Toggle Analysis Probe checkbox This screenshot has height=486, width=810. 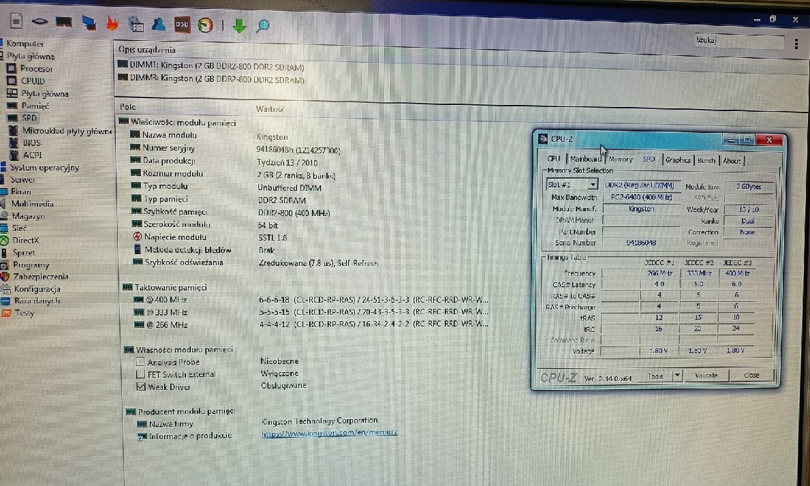140,362
